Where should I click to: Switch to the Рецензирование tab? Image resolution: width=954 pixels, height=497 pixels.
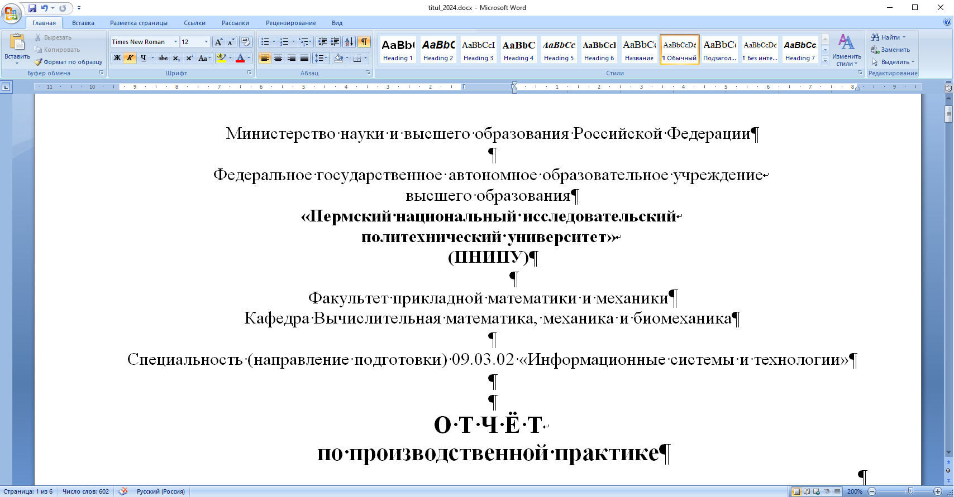coord(291,23)
